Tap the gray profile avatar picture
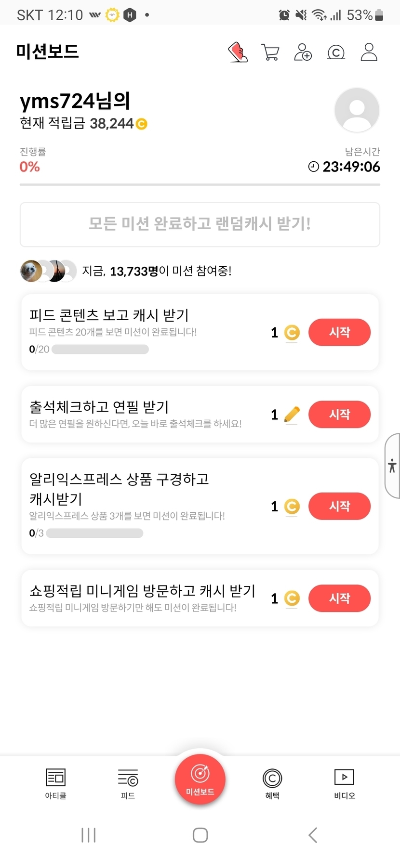 tap(357, 110)
